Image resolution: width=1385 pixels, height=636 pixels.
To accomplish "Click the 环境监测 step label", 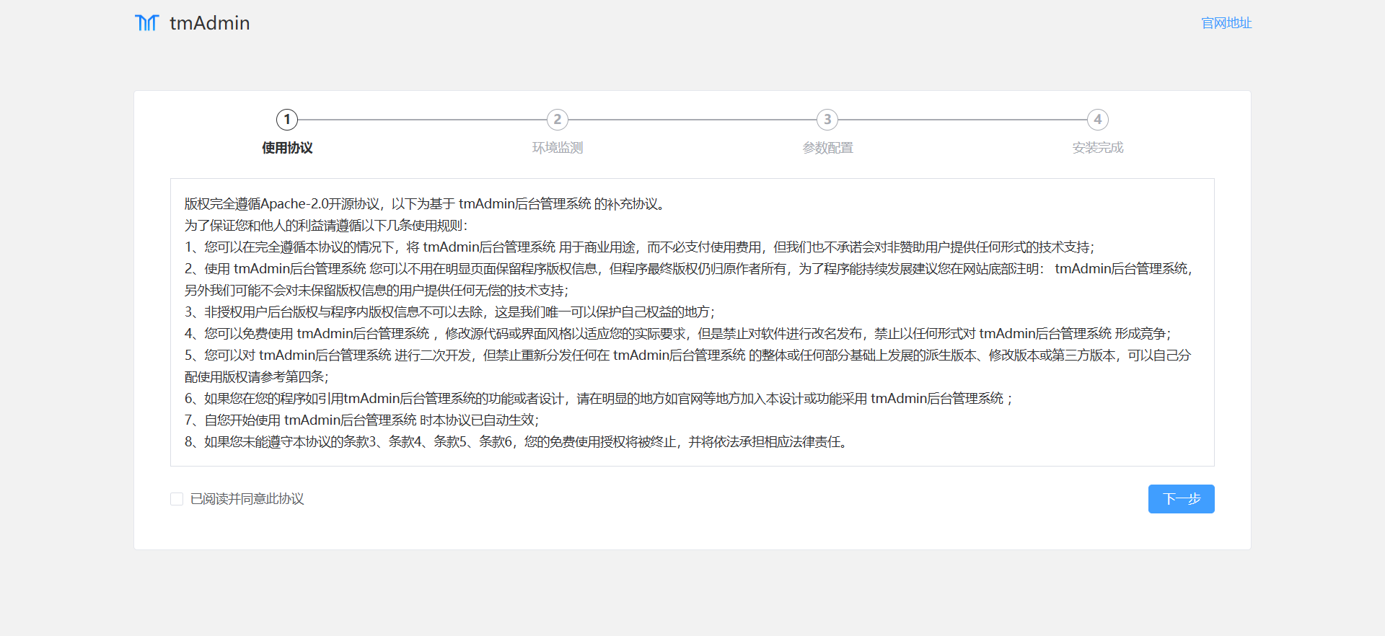I will tap(557, 148).
